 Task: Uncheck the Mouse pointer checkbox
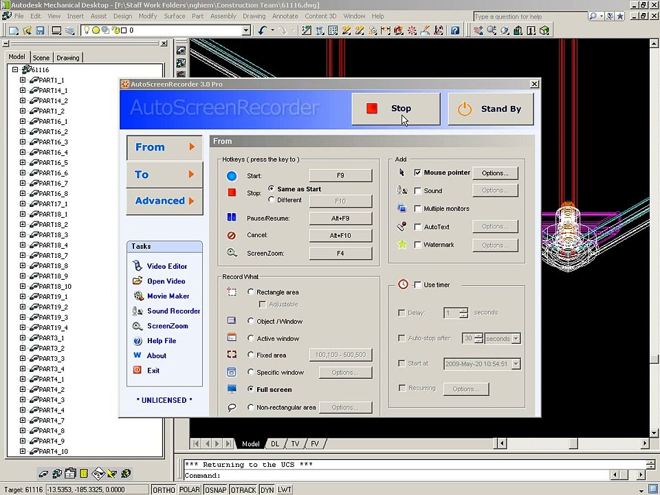pos(417,173)
